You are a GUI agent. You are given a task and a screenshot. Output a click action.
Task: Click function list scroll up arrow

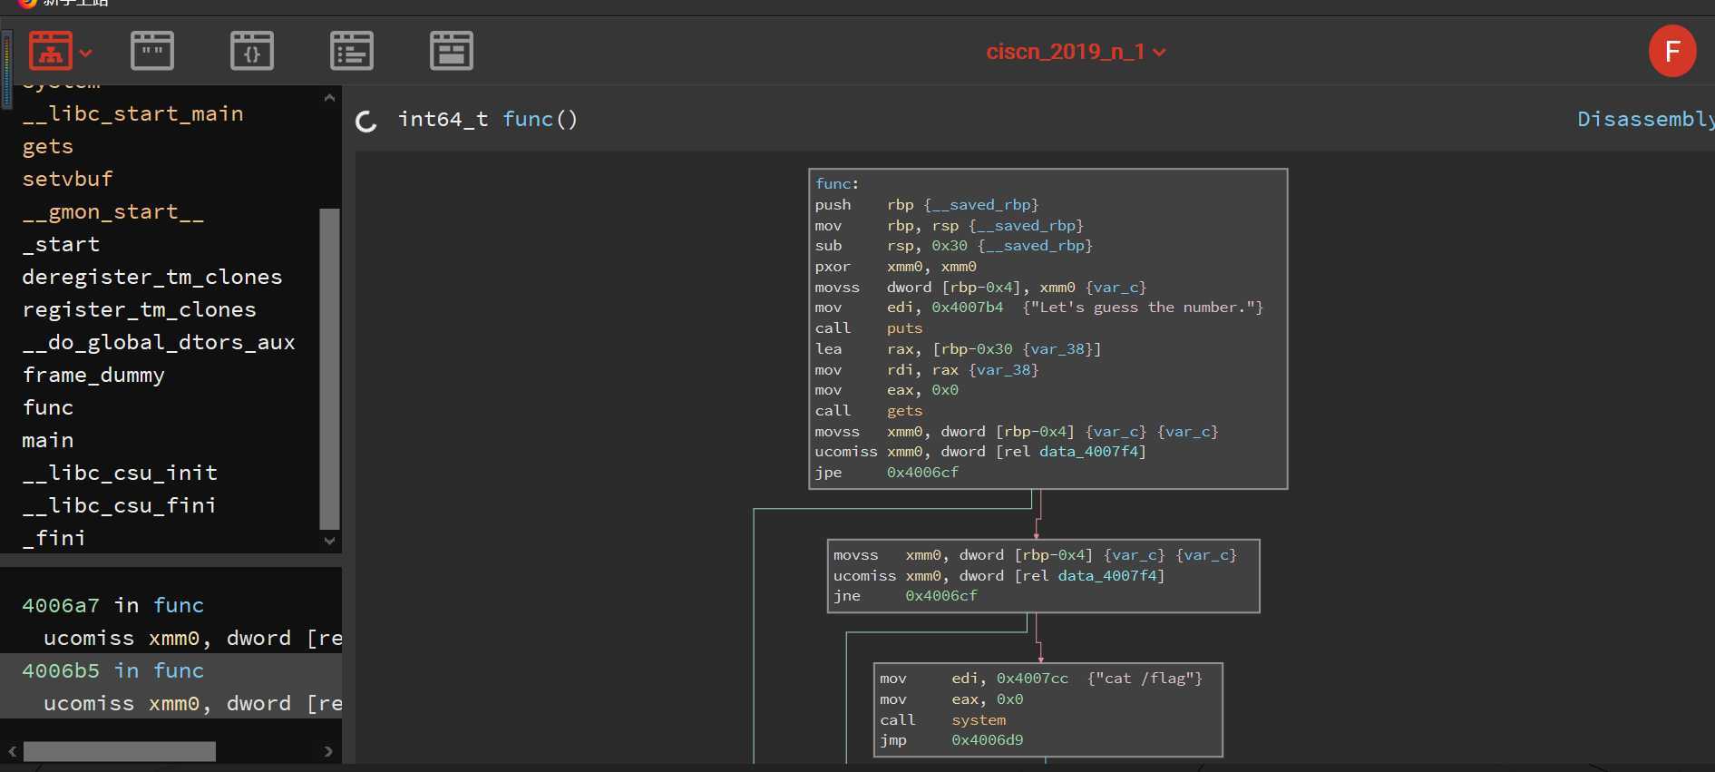[x=329, y=98]
